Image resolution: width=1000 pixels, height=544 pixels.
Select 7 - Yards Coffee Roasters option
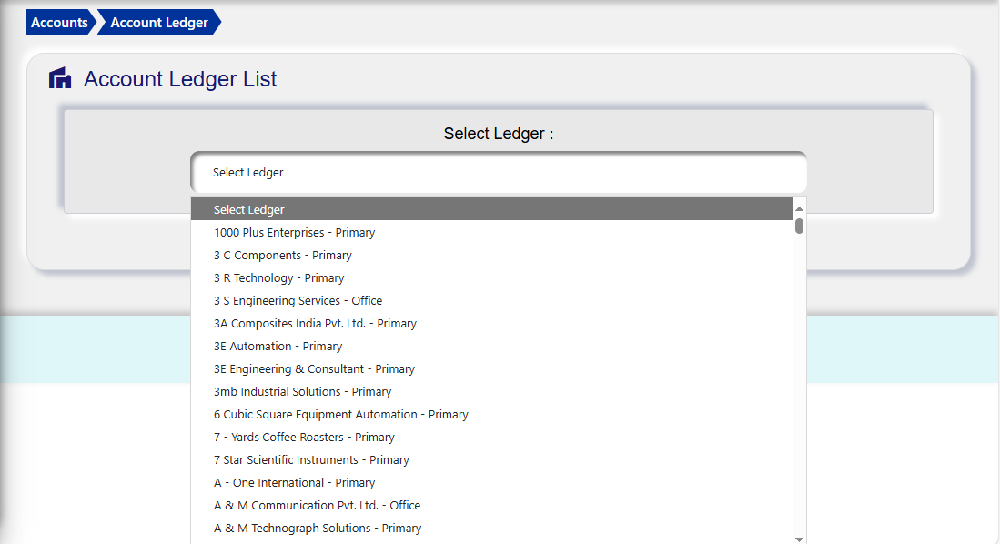coord(304,437)
